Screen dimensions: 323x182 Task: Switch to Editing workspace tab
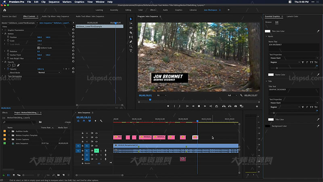point(128,10)
